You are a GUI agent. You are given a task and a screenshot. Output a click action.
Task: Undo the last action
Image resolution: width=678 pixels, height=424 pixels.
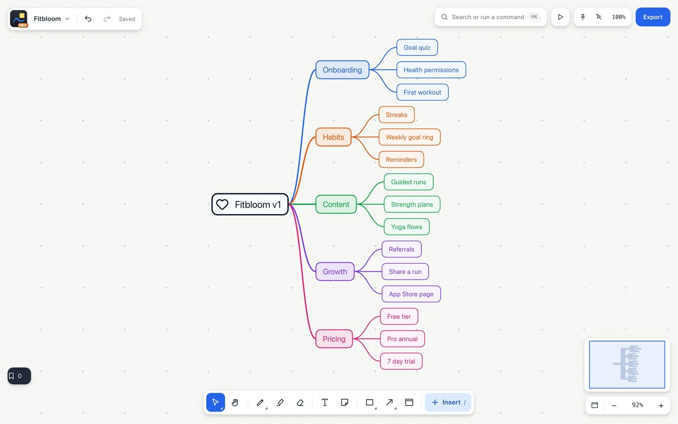pyautogui.click(x=88, y=19)
